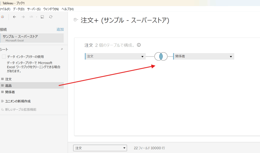Open the ウィンドウ(N) menu
Screen dimensions: 260x153
[51, 9]
